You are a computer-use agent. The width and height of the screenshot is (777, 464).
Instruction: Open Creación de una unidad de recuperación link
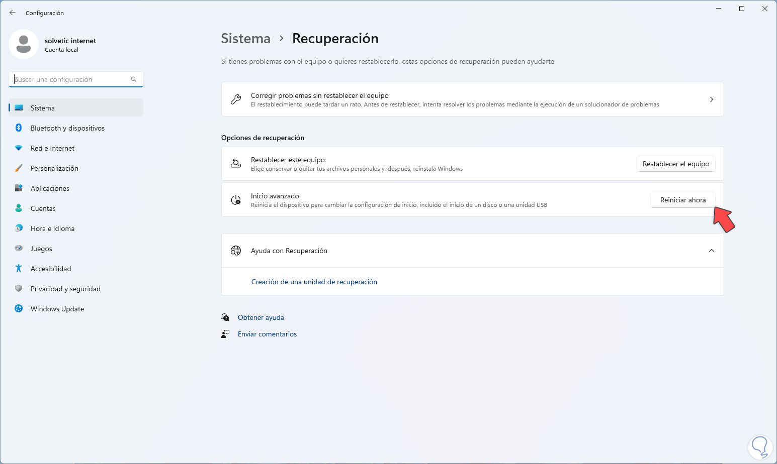click(314, 282)
